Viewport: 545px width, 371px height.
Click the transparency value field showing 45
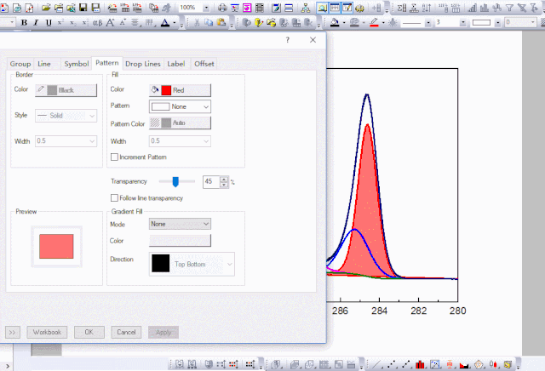pos(210,181)
